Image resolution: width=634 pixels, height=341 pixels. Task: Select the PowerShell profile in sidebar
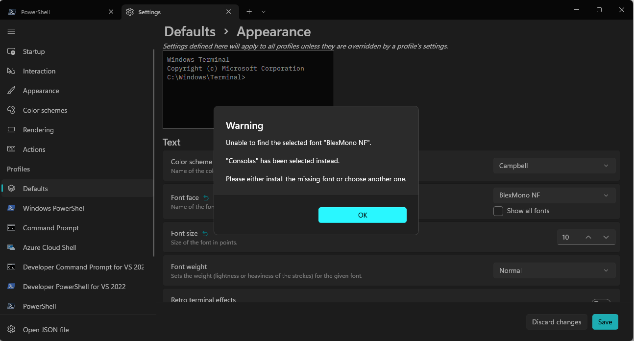[x=77, y=306]
